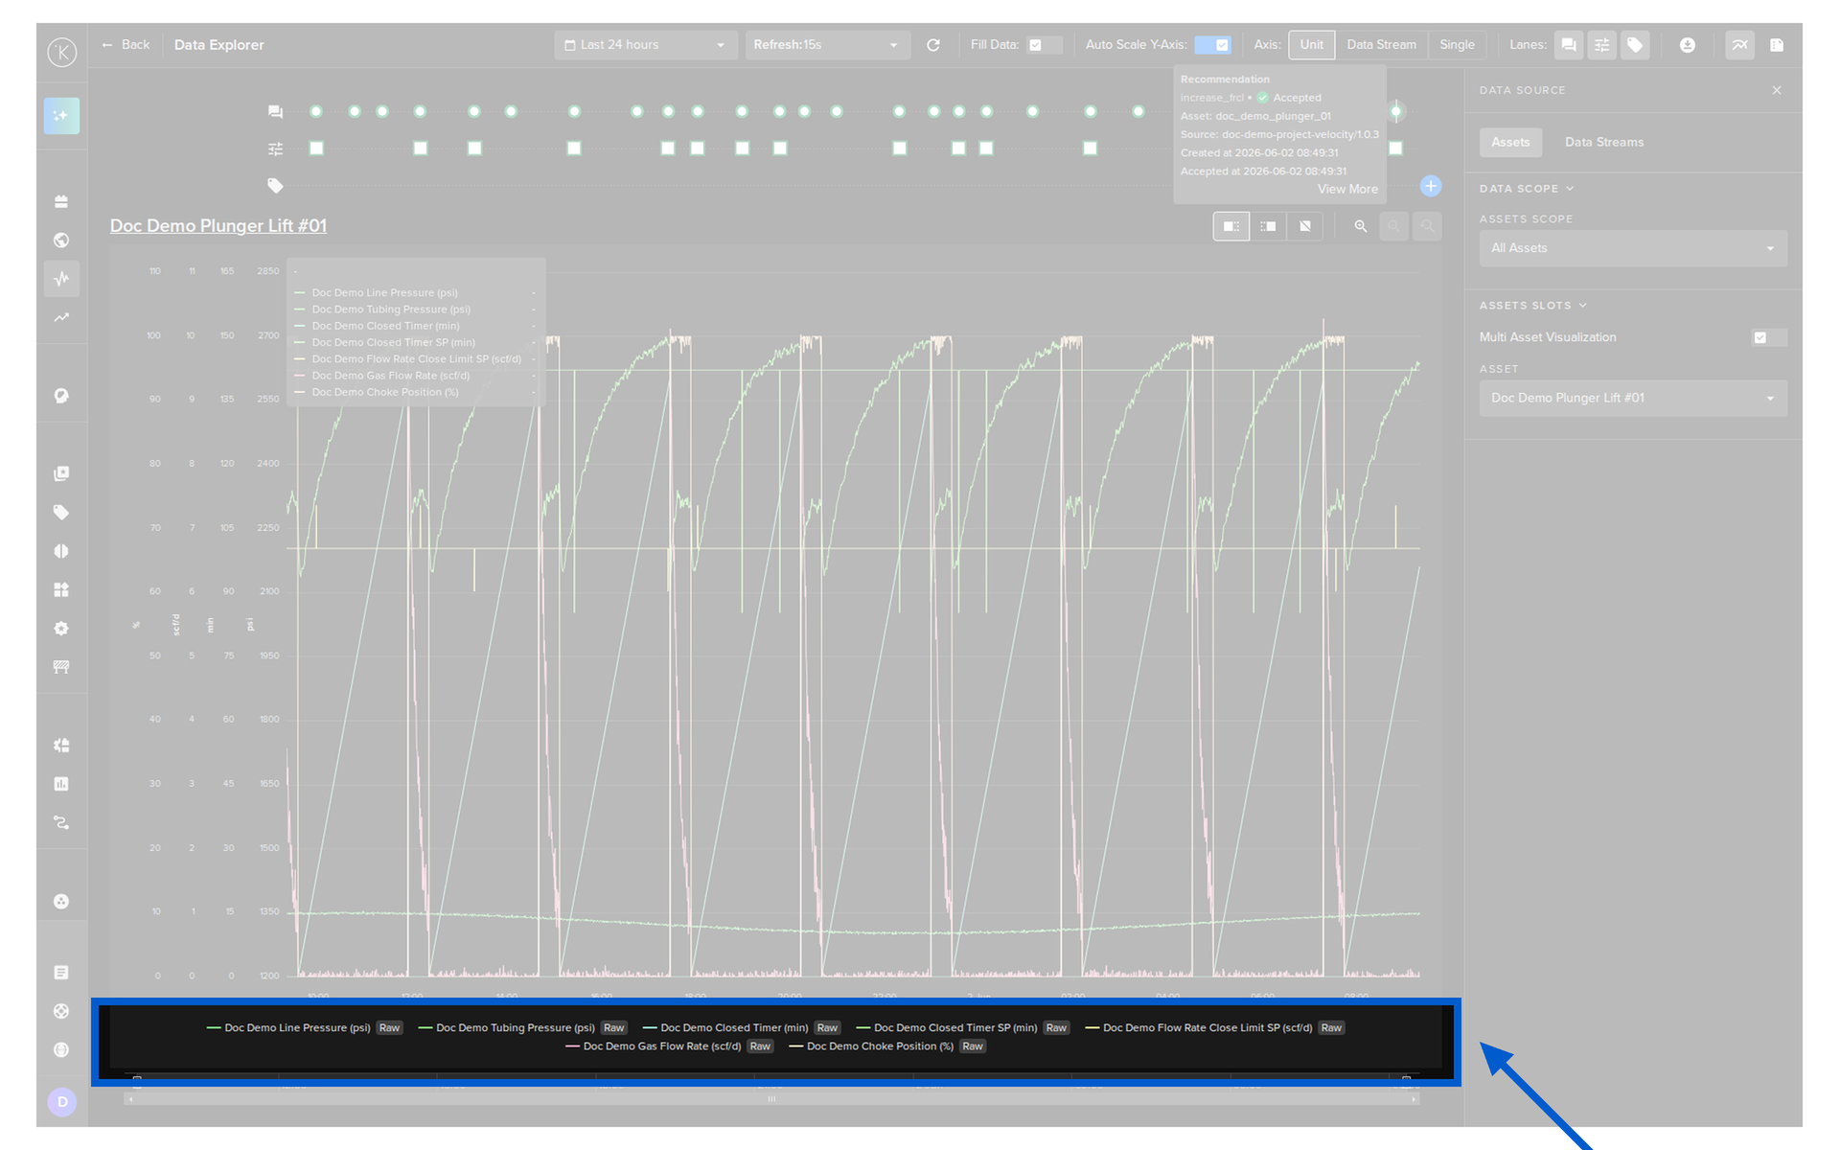Open the Asset dropdown showing Doc Demo Plunger Lift #01
1840x1150 pixels.
pos(1633,398)
